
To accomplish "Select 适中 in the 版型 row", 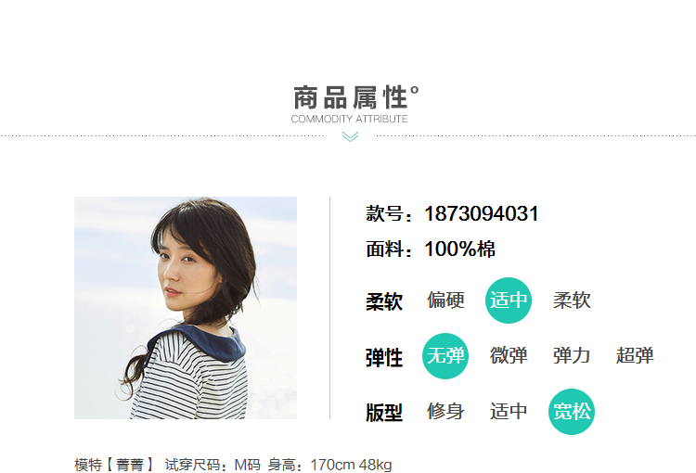I will pos(509,411).
